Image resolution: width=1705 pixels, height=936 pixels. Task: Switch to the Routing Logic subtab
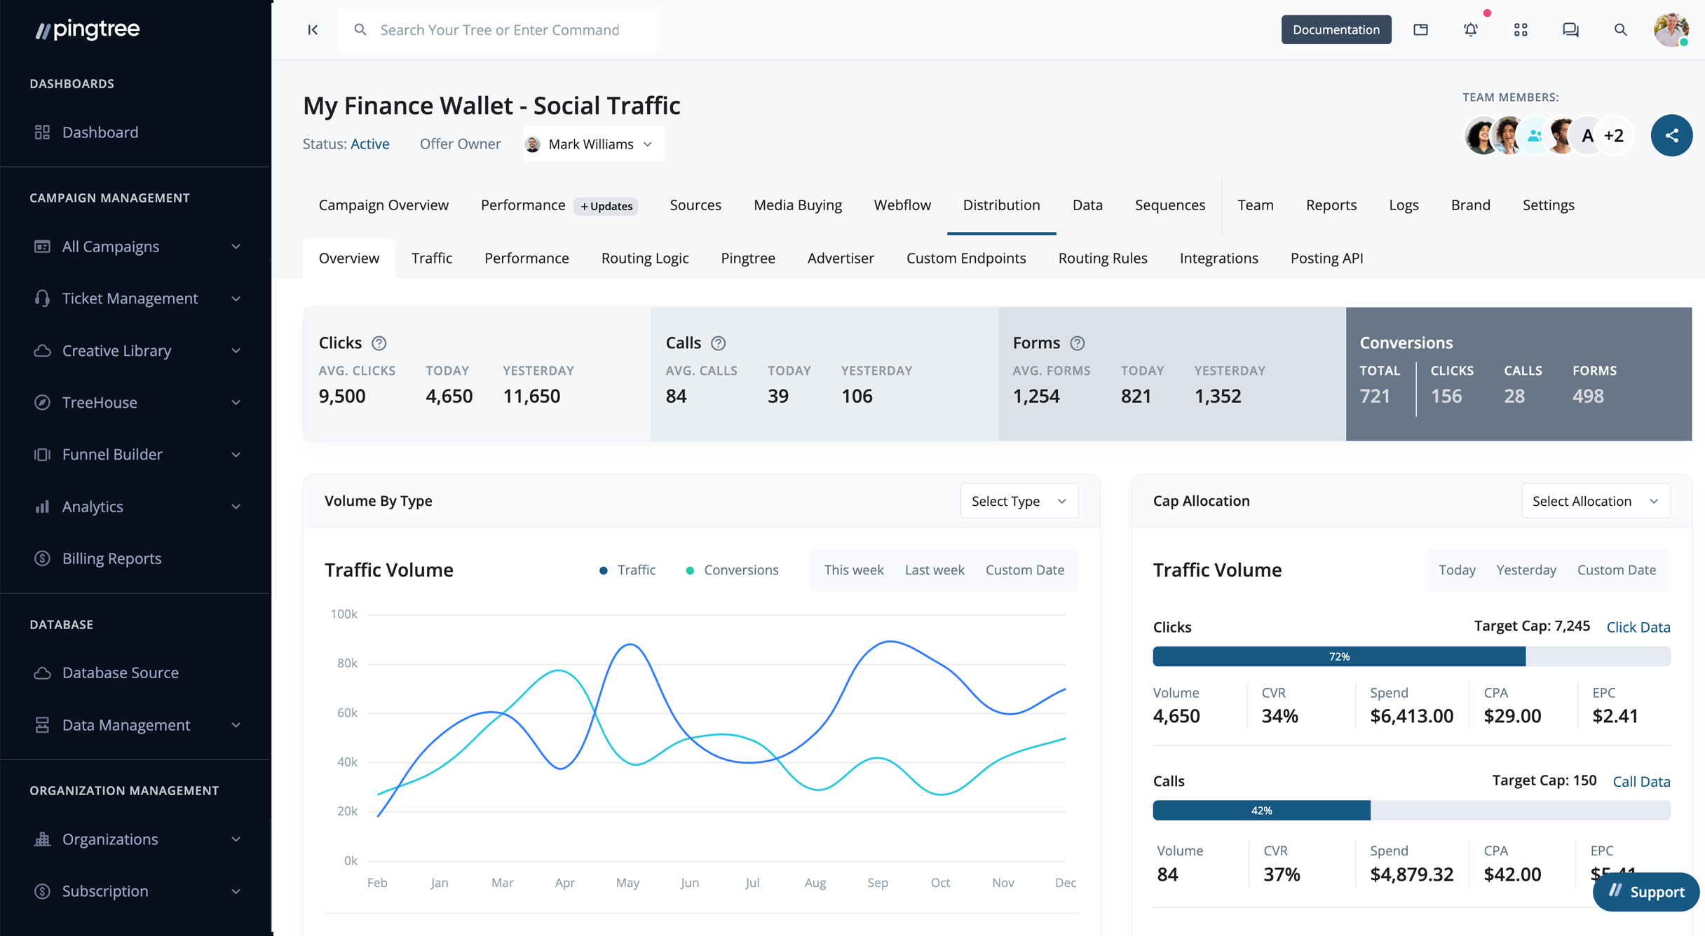coord(644,259)
